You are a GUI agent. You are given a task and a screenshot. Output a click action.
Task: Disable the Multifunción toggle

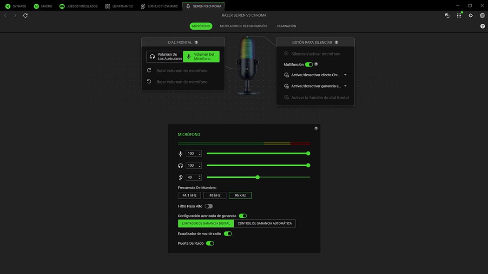[x=309, y=65]
